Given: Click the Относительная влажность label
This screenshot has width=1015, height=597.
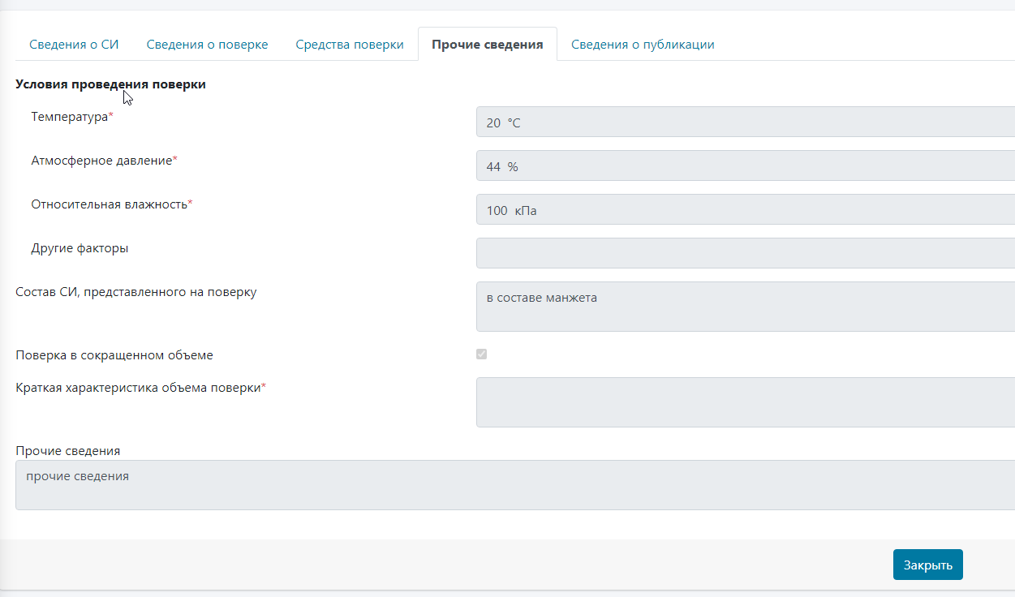Looking at the screenshot, I should [110, 204].
